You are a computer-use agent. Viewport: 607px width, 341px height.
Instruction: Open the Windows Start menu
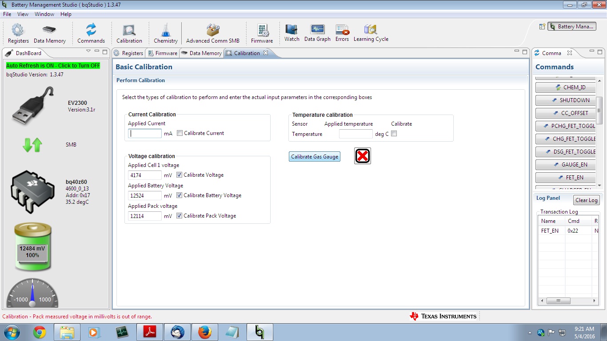coord(12,332)
